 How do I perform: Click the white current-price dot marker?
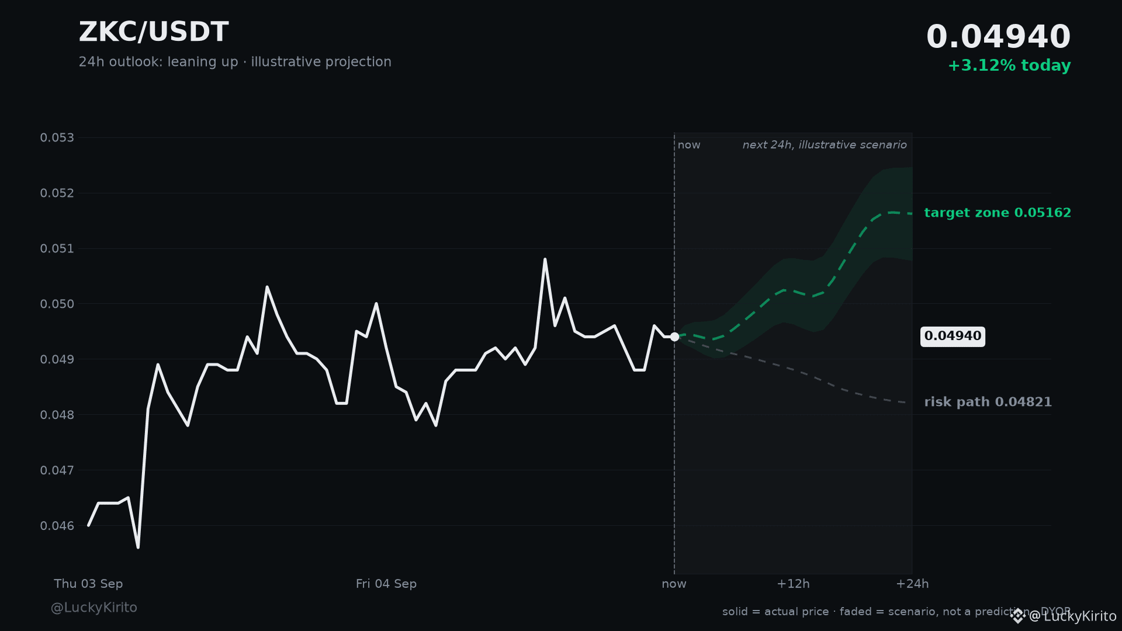(x=674, y=337)
